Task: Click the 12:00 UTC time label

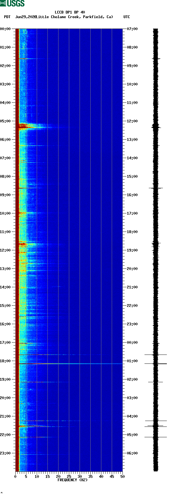Action: point(132,121)
